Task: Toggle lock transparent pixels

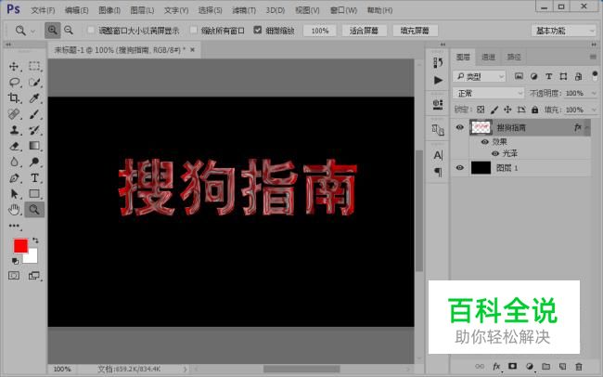Action: [x=481, y=110]
